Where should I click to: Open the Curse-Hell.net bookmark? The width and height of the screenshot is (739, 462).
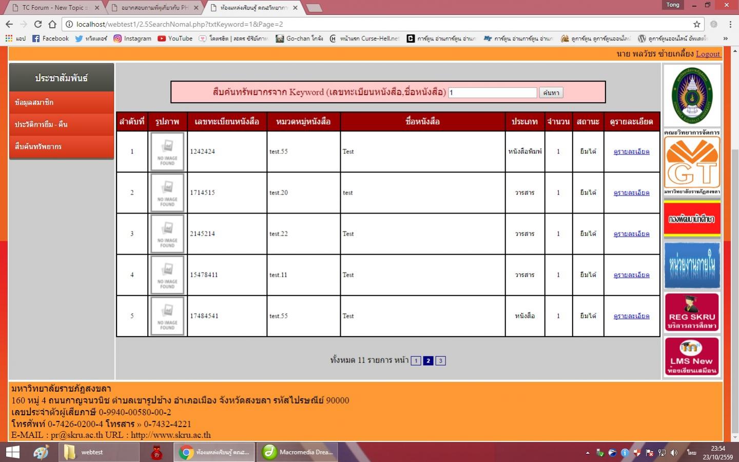[364, 38]
